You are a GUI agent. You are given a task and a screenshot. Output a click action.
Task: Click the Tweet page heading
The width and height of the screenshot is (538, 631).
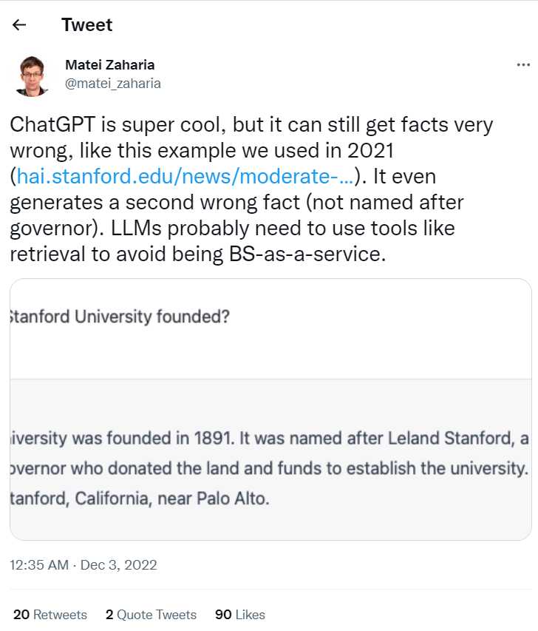pos(87,25)
